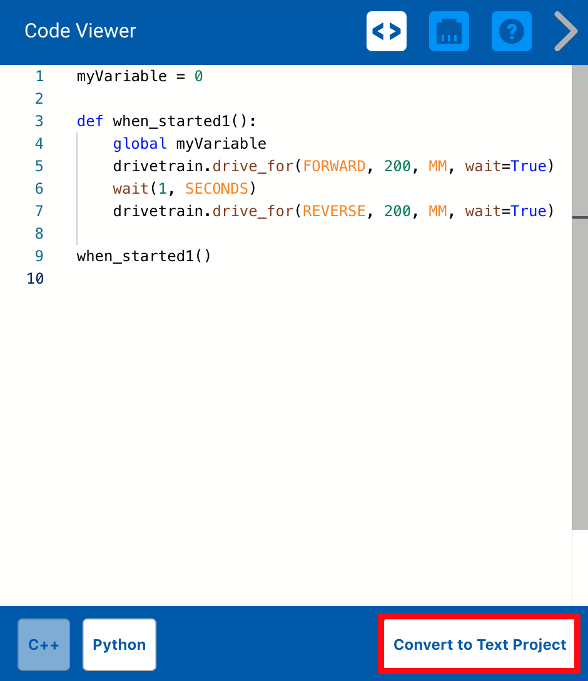The image size is (588, 681).
Task: Click line number 3 in the gutter
Action: click(x=39, y=121)
